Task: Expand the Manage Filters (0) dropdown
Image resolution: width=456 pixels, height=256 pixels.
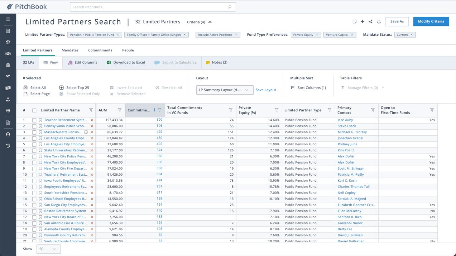Action: coord(383,88)
